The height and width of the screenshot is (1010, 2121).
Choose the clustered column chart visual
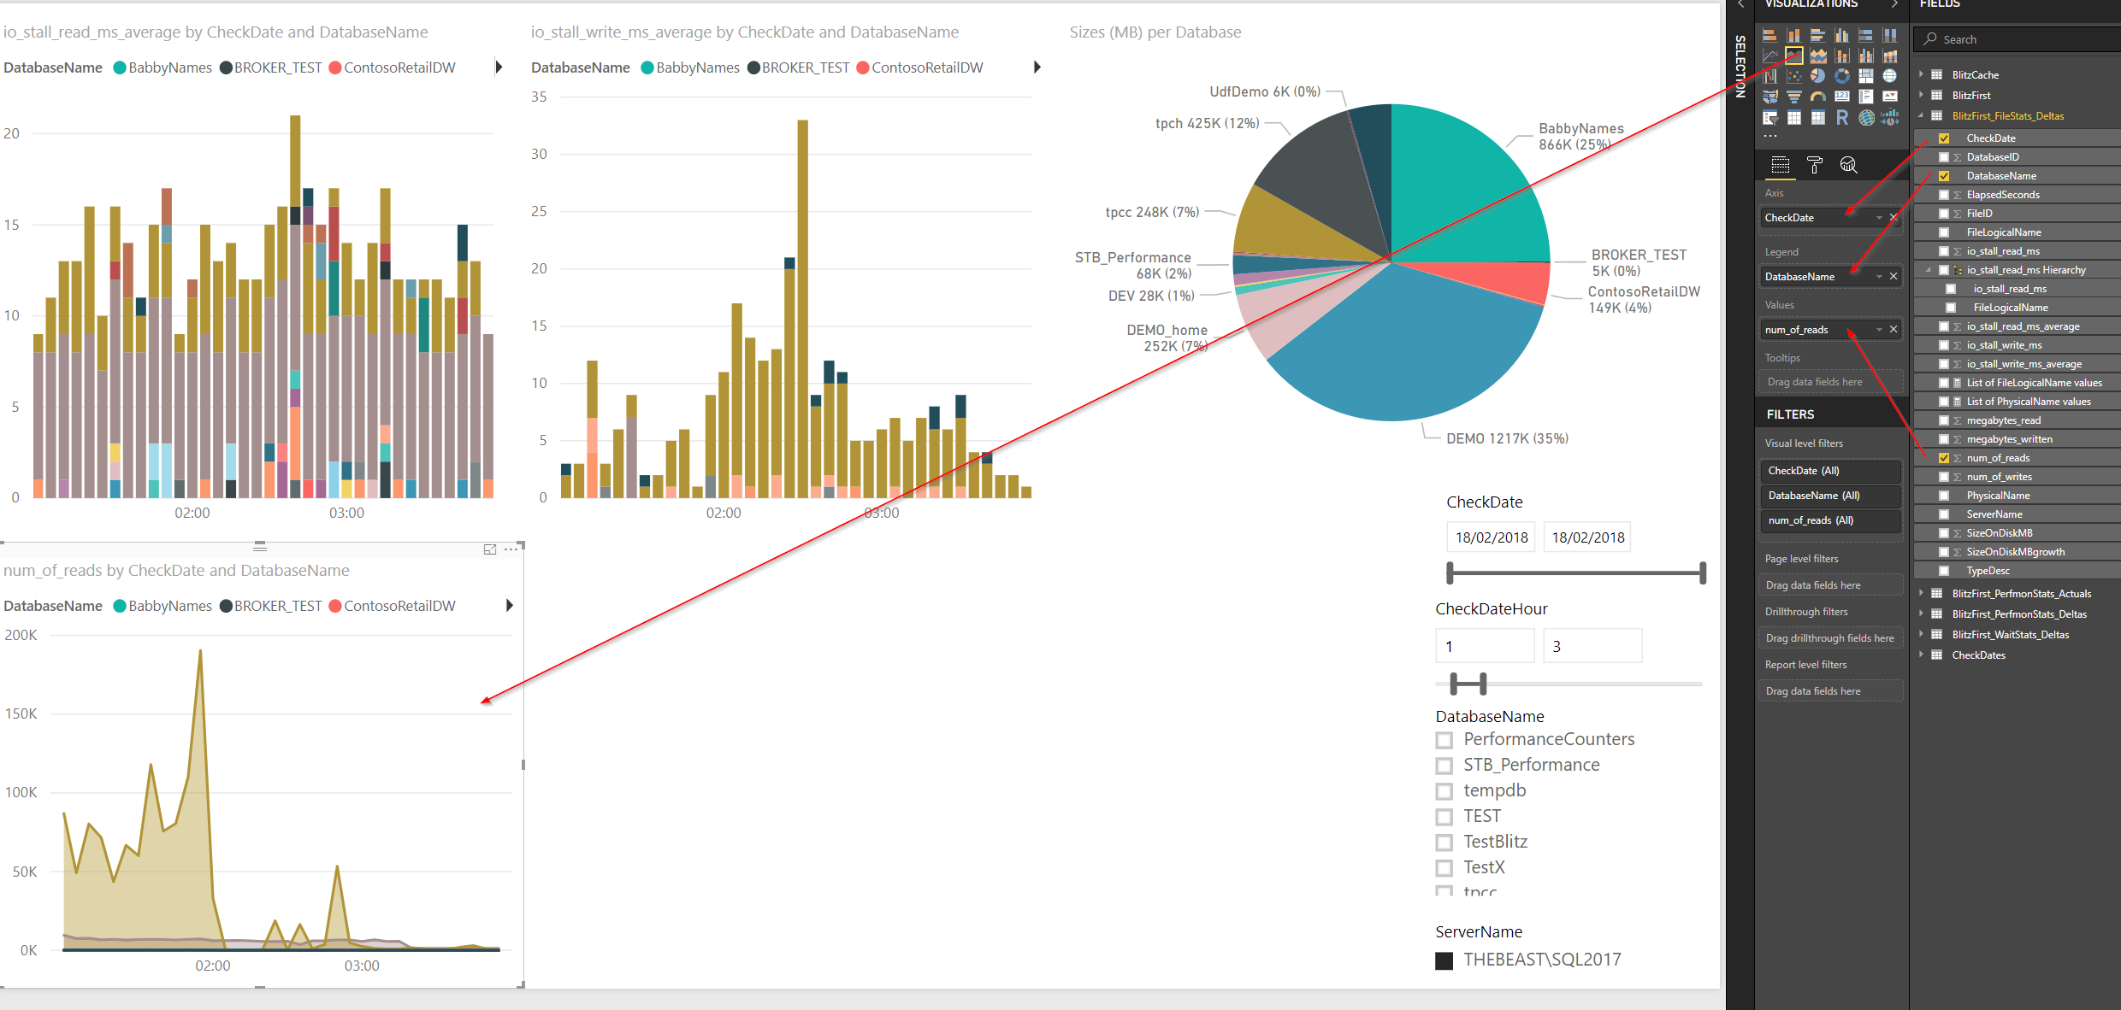1842,35
